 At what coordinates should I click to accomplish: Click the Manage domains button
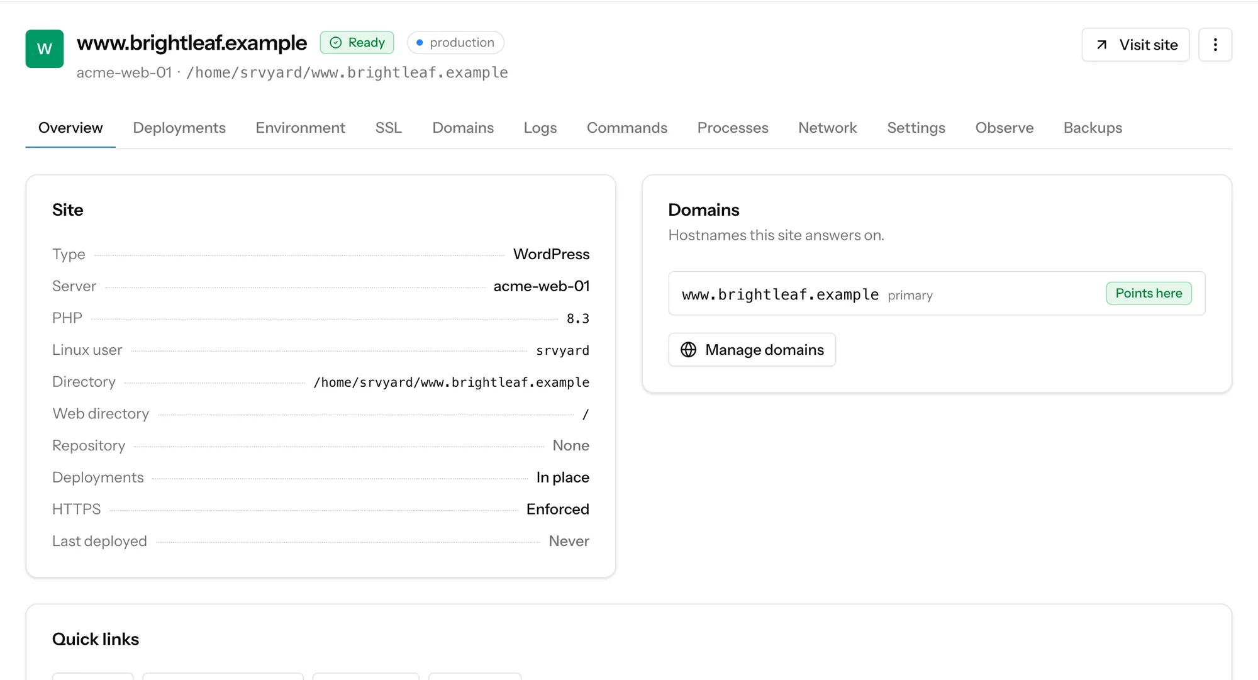pos(752,350)
